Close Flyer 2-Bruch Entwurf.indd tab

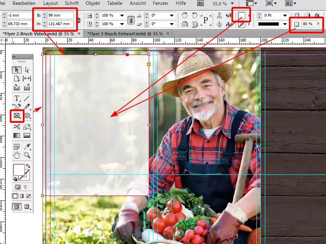point(168,33)
